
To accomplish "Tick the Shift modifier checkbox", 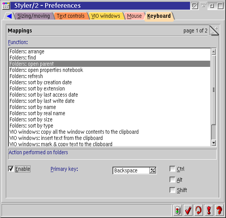I will (172, 190).
